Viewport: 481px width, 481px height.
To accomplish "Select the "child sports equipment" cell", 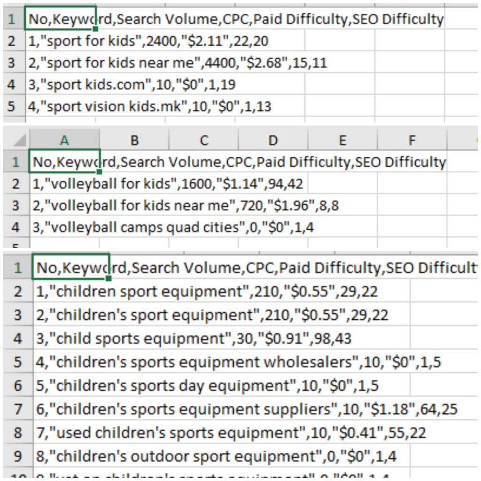I will (70, 339).
